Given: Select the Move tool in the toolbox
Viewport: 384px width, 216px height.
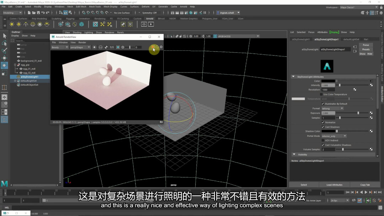Looking at the screenshot, I should (x=4, y=58).
